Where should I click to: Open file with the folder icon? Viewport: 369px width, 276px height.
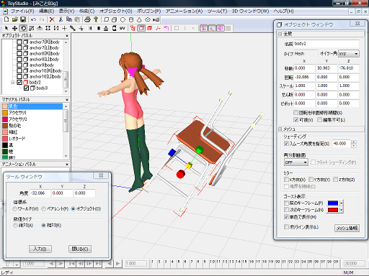pyautogui.click(x=15, y=19)
